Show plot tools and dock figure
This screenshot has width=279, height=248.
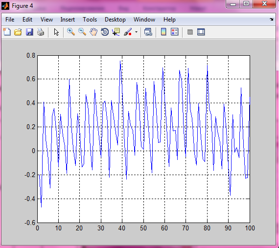pyautogui.click(x=201, y=32)
